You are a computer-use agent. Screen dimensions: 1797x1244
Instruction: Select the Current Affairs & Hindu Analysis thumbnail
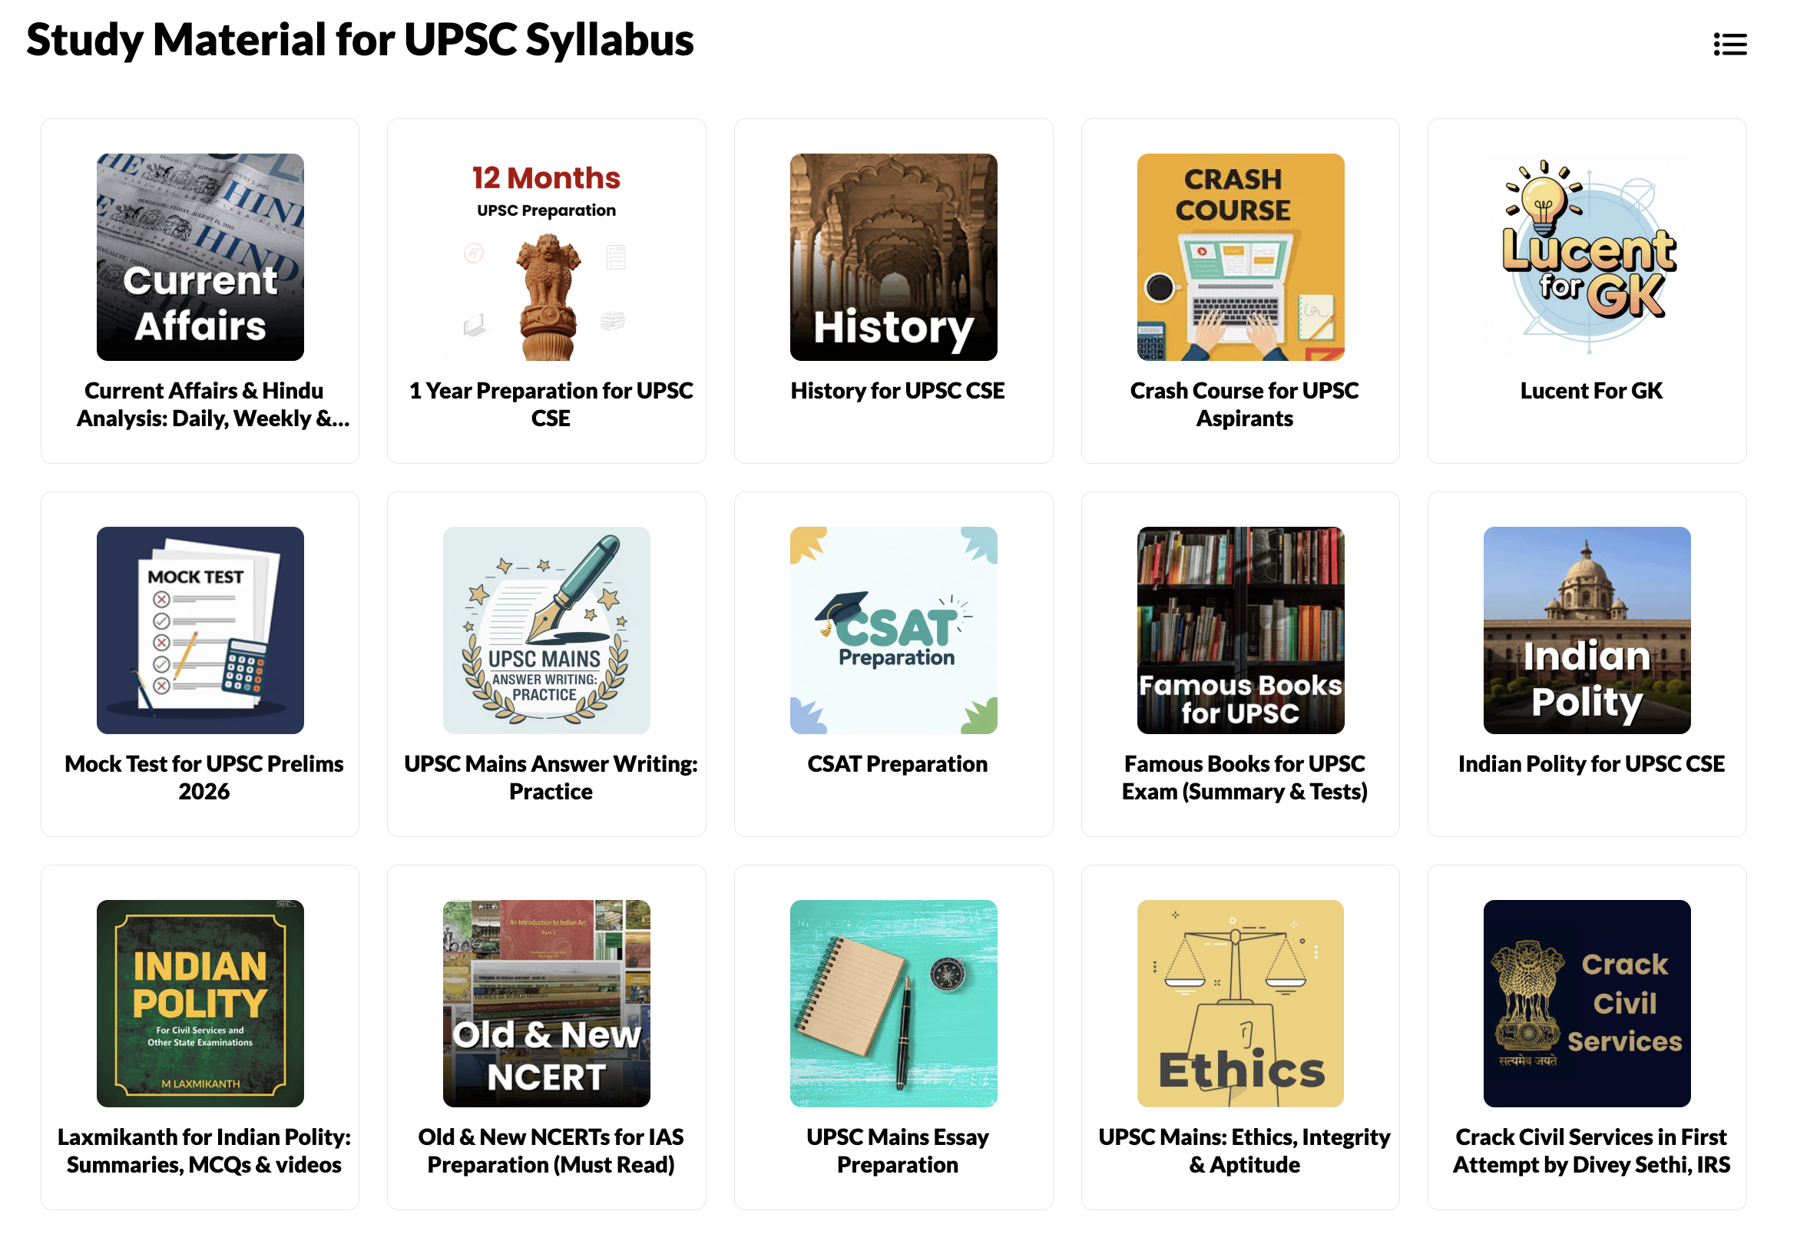[200, 256]
